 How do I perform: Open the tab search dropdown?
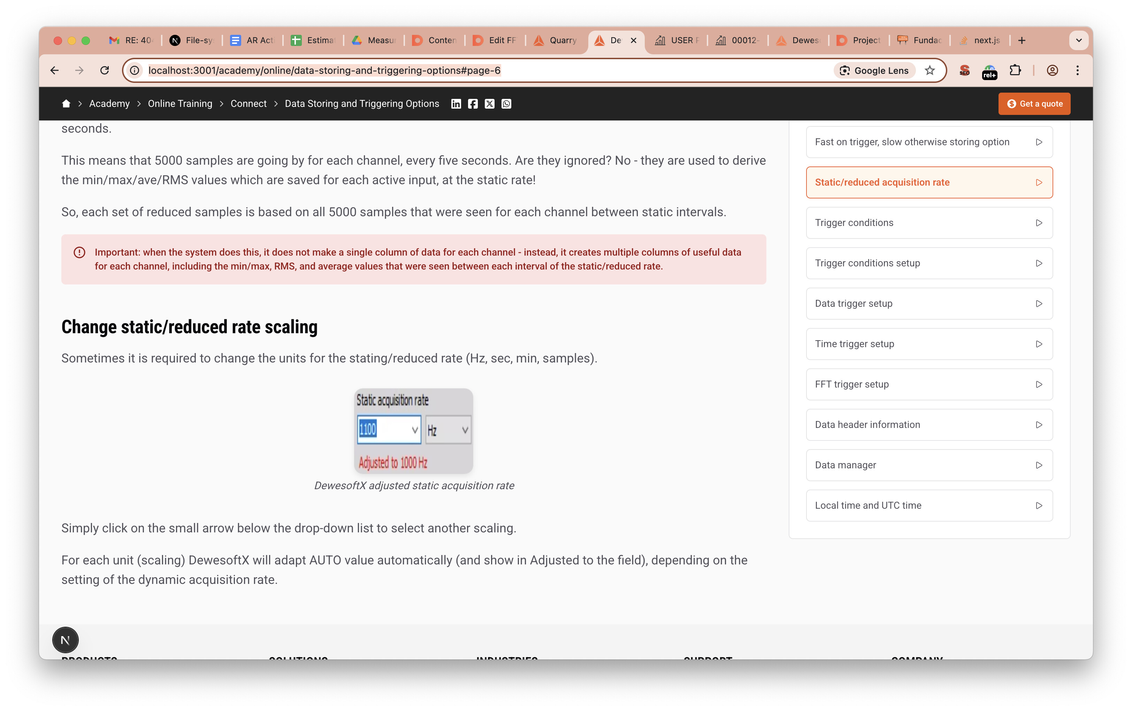click(x=1078, y=40)
